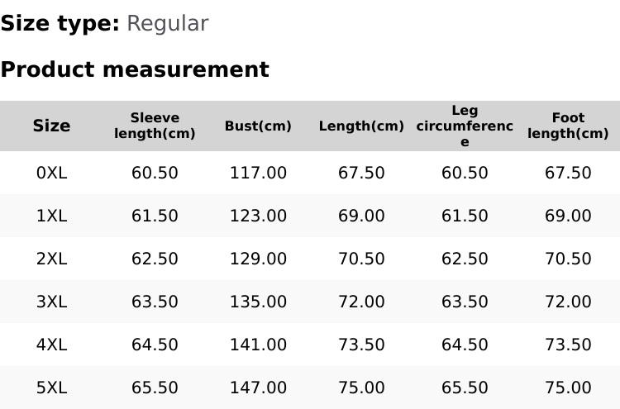Select the Regular size type value
The width and height of the screenshot is (620, 409).
(x=167, y=23)
